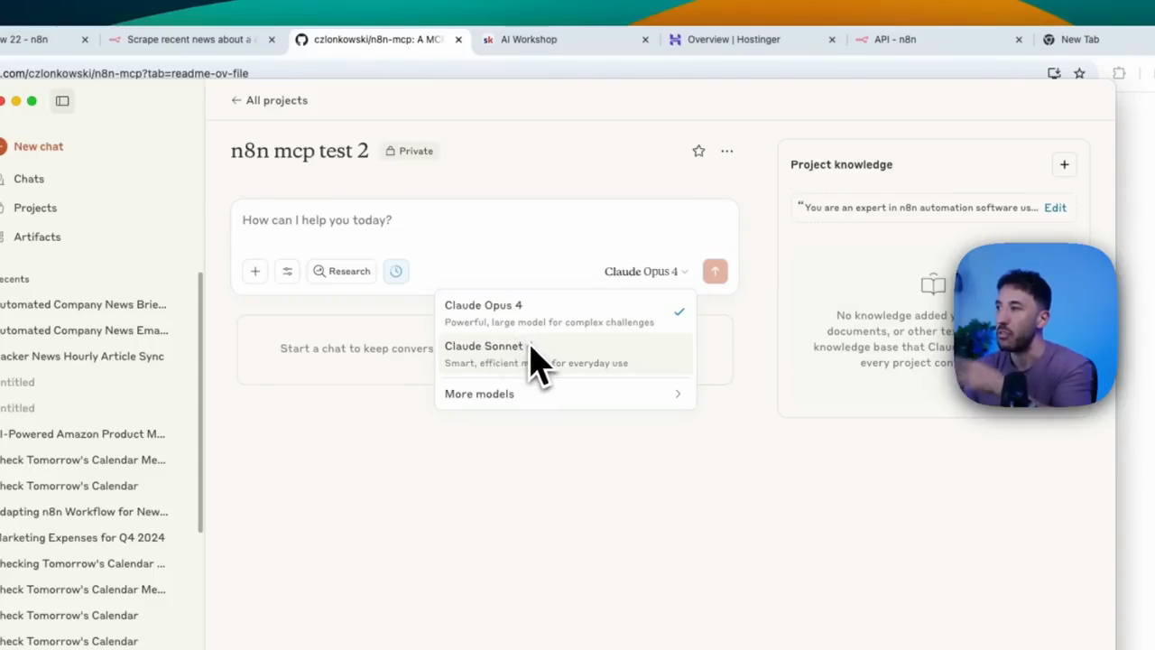Image resolution: width=1155 pixels, height=650 pixels.
Task: Choose Claude Sonnet from the model list
Action: (x=565, y=354)
